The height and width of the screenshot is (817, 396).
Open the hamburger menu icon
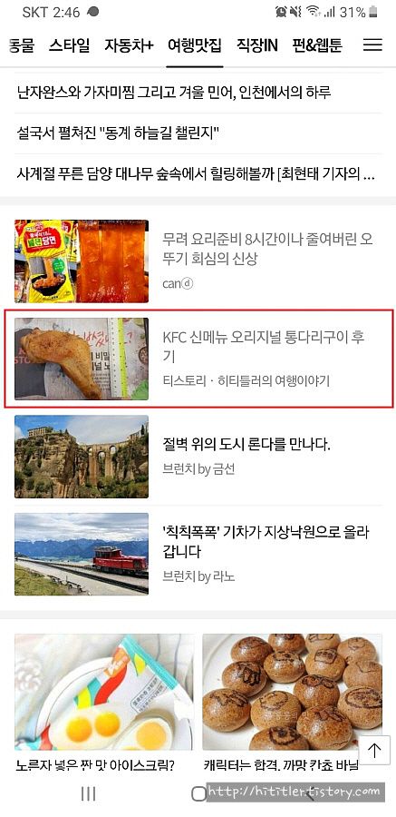pos(372,45)
